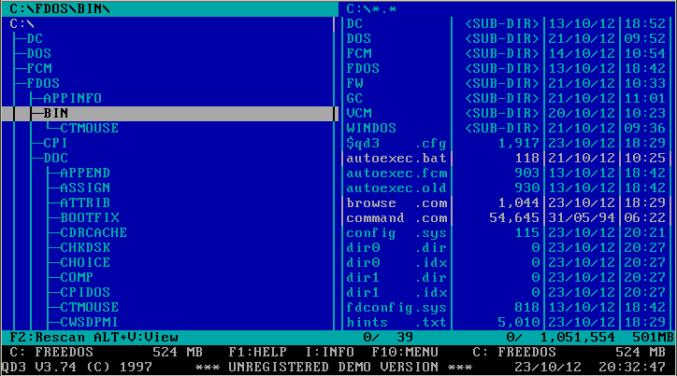Select CHOICE folder in tree
The width and height of the screenshot is (677, 376).
[x=85, y=262]
